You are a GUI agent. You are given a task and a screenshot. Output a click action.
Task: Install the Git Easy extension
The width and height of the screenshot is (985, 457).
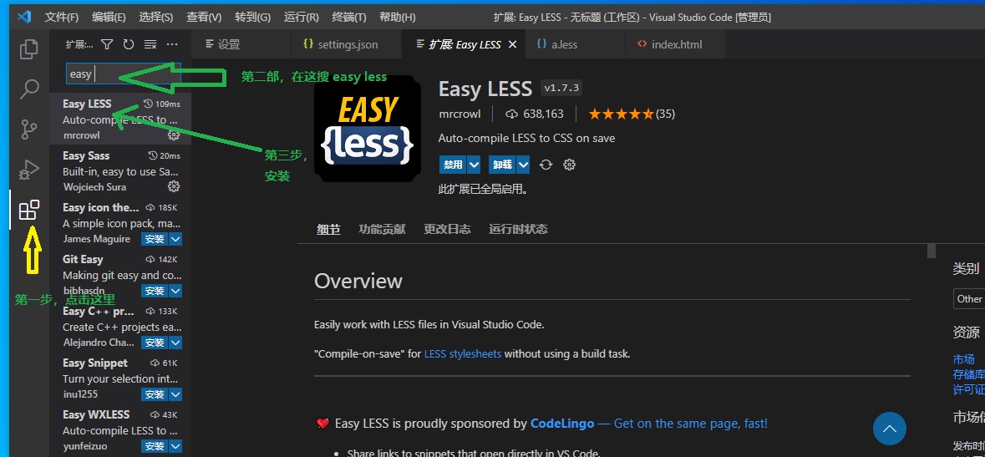(x=155, y=291)
